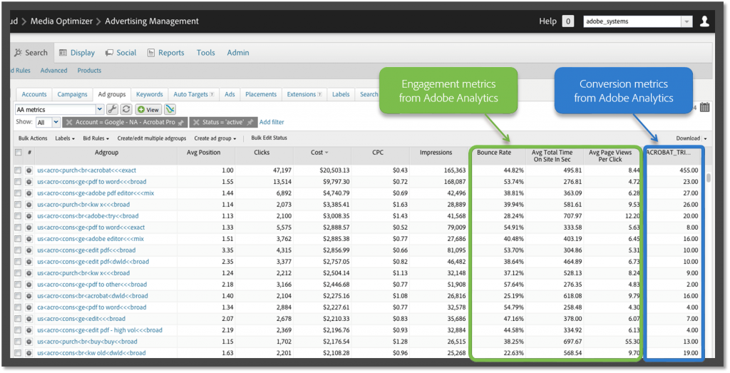Open gear menu for pdf to other<<<broad row
This screenshot has height=373, width=730.
(x=29, y=285)
